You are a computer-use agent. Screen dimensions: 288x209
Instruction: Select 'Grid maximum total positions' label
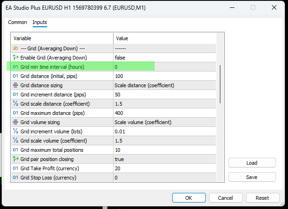pos(52,150)
